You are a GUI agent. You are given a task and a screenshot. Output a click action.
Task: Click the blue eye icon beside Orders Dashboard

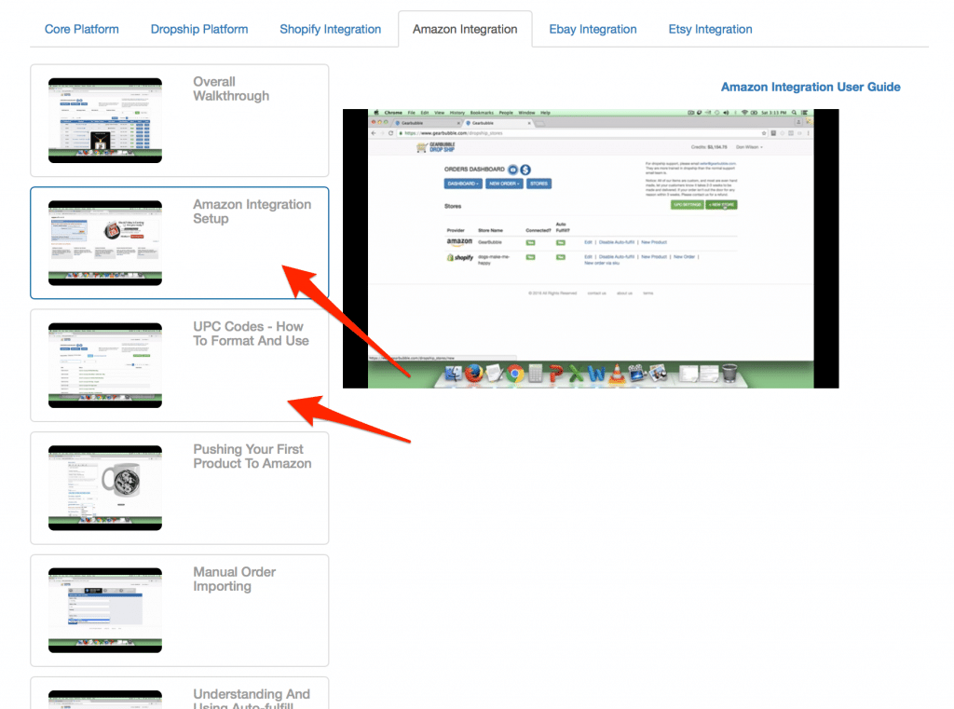pyautogui.click(x=512, y=170)
